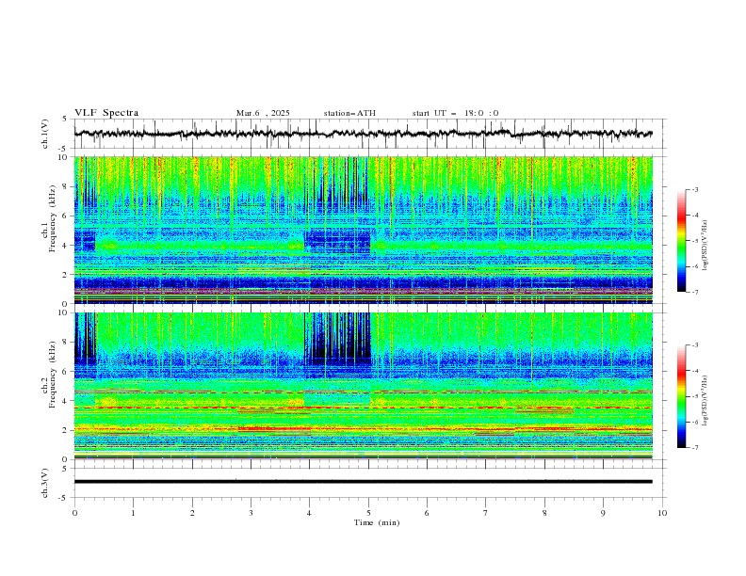Select the ch.1 "Frequency (kHz)" axis label
Viewport: 746px width, 576px height.
[x=53, y=219]
